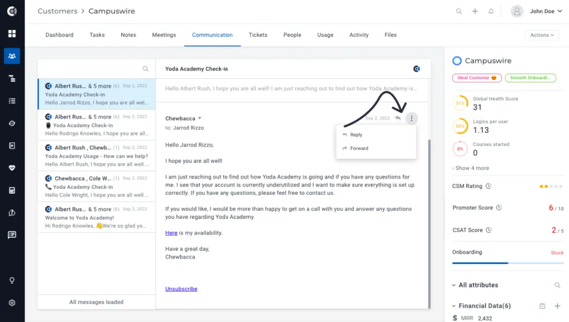The image size is (569, 322).
Task: Expand Show 4 more metrics
Action: pyautogui.click(x=471, y=168)
